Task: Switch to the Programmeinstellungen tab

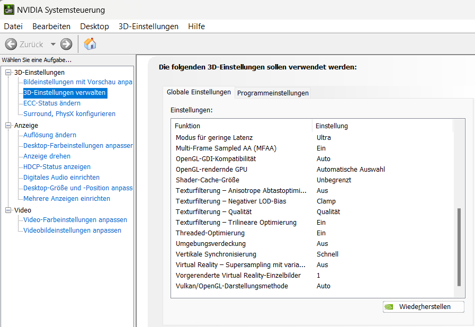Action: [273, 93]
